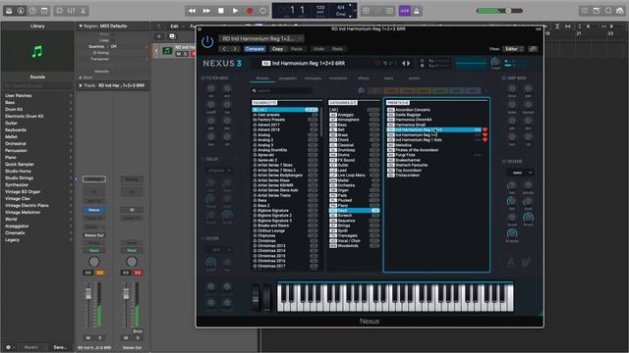
Task: Open the Editors scissors icon
Action: pos(83,11)
